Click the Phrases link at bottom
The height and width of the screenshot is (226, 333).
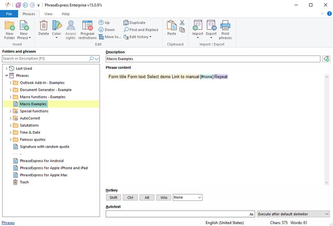click(8, 223)
